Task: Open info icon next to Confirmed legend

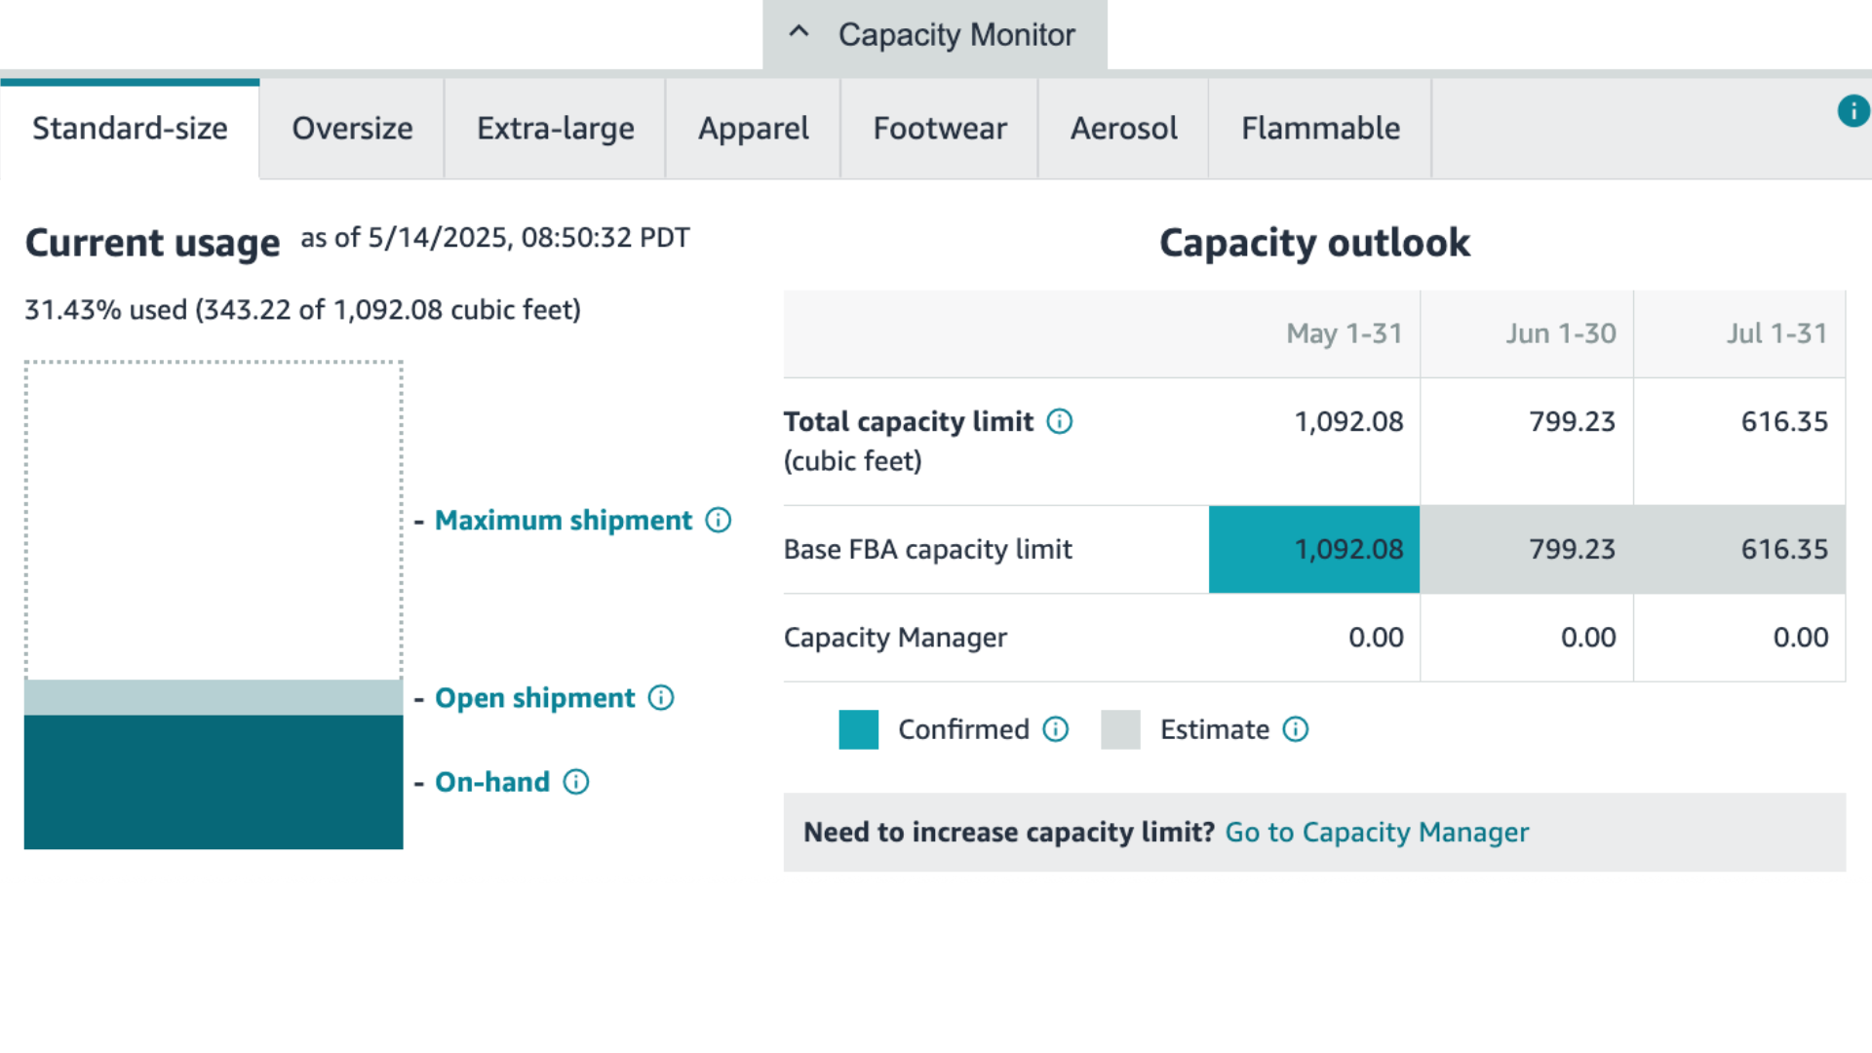Action: (x=1056, y=729)
